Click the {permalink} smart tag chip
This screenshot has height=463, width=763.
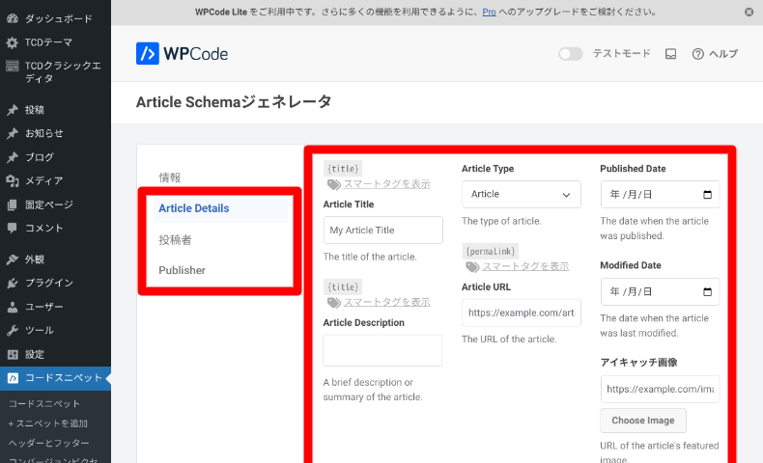tap(490, 251)
